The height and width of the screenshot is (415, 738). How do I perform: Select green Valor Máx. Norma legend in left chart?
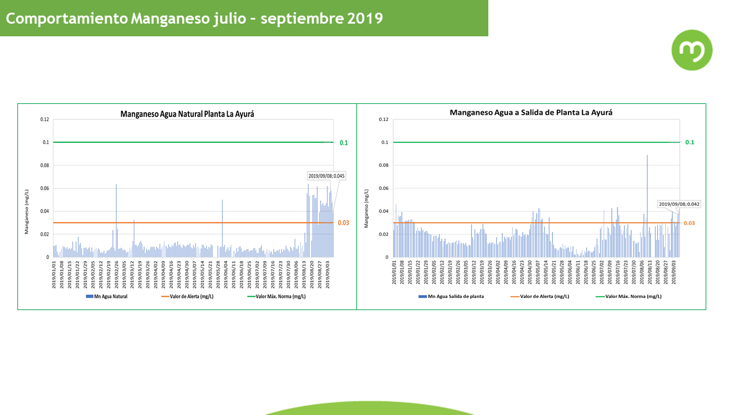(276, 296)
